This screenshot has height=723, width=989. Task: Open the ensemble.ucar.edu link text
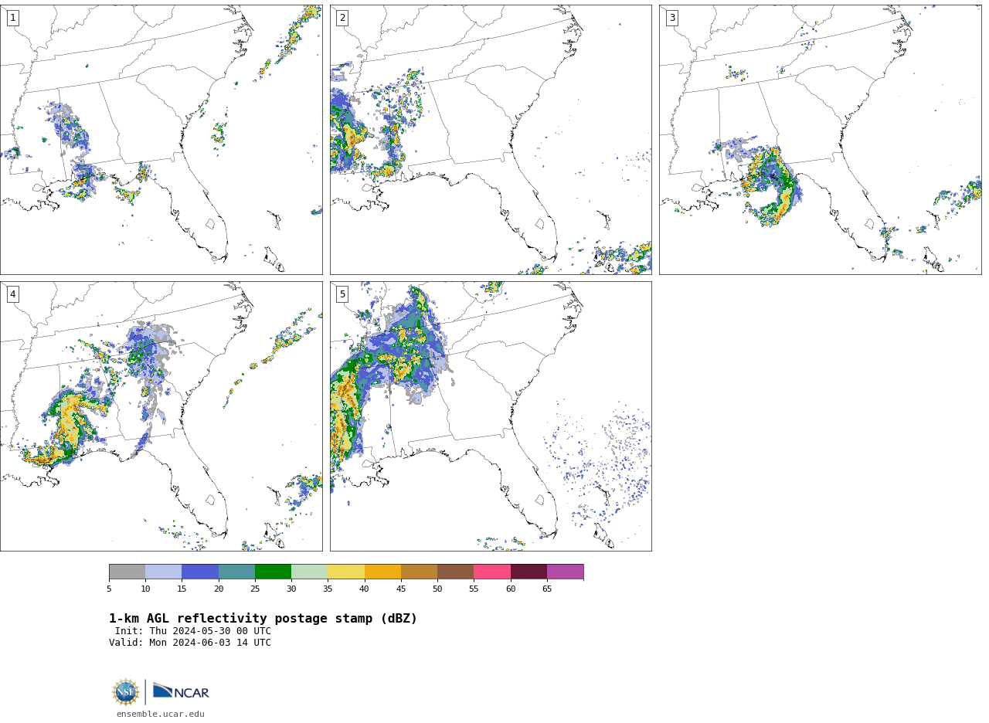161,715
